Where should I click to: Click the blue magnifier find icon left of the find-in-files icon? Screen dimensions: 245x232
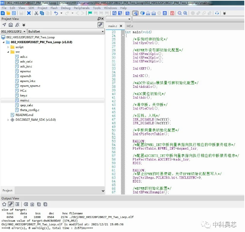click(114, 13)
